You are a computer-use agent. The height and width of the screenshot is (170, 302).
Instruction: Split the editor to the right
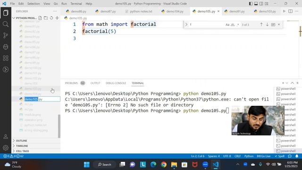pos(291,11)
